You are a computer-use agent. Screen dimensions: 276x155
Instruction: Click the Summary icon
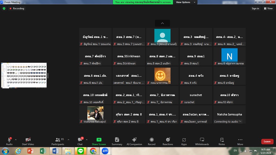click(117, 141)
